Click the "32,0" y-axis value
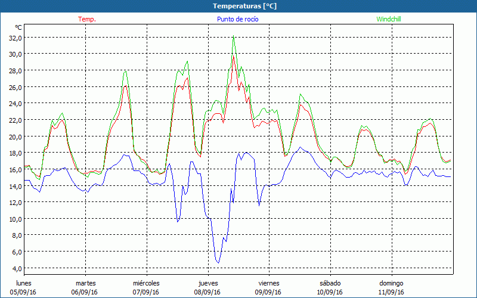477x298 pixels. click(14, 38)
